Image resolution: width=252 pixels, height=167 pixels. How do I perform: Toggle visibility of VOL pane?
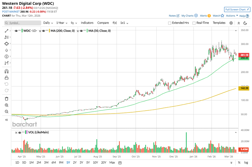20,132
